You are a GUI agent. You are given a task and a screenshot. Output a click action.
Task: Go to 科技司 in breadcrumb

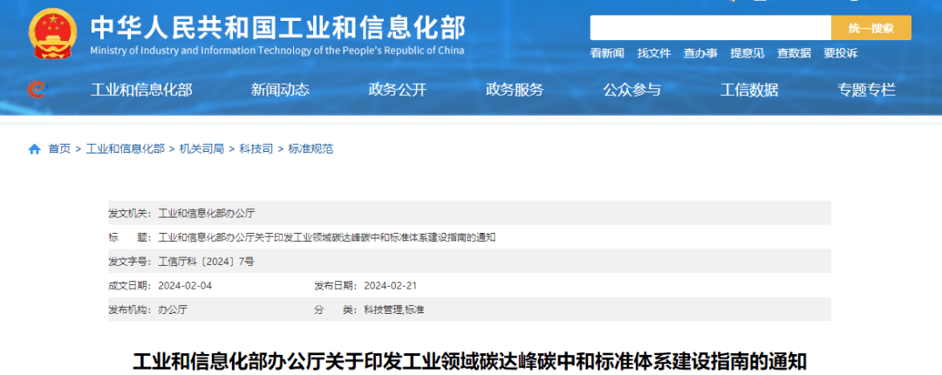pyautogui.click(x=256, y=149)
